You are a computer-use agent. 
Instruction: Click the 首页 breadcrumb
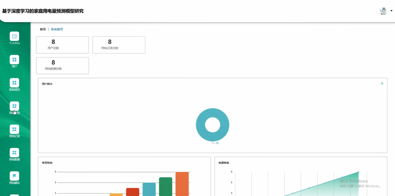(43, 29)
